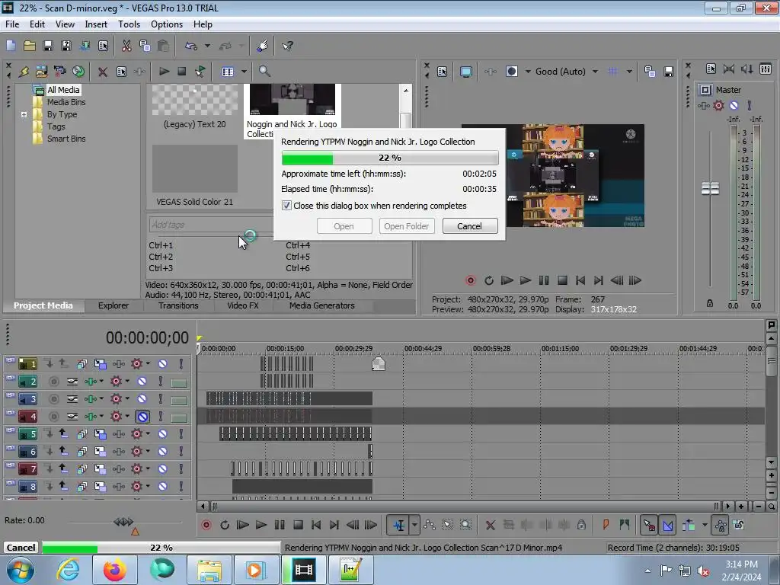This screenshot has height=585, width=780.
Task: Click the Master volume fader handle
Action: [710, 189]
